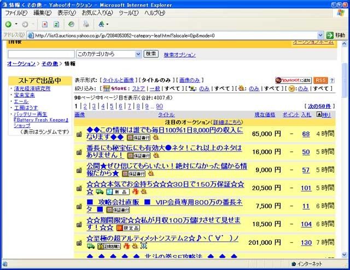
Task: Click the 即決 badge in 201,000 円 listing
Action: (x=109, y=246)
